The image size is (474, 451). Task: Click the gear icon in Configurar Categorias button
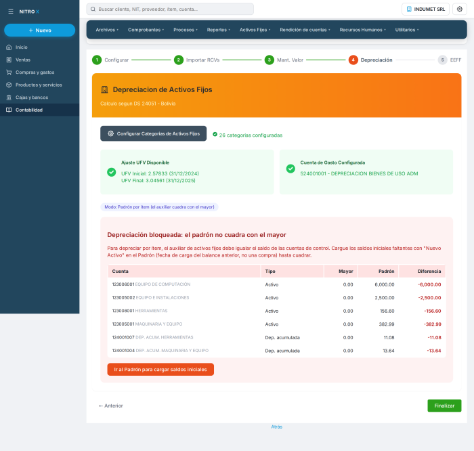click(x=110, y=133)
